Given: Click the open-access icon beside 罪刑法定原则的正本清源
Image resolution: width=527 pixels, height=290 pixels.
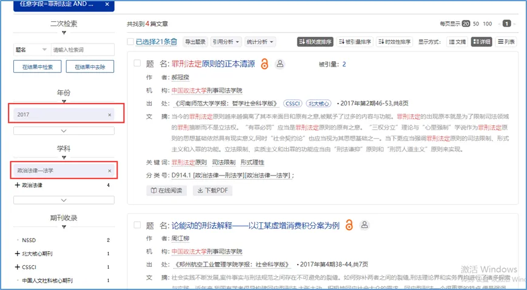Looking at the screenshot, I should point(264,64).
